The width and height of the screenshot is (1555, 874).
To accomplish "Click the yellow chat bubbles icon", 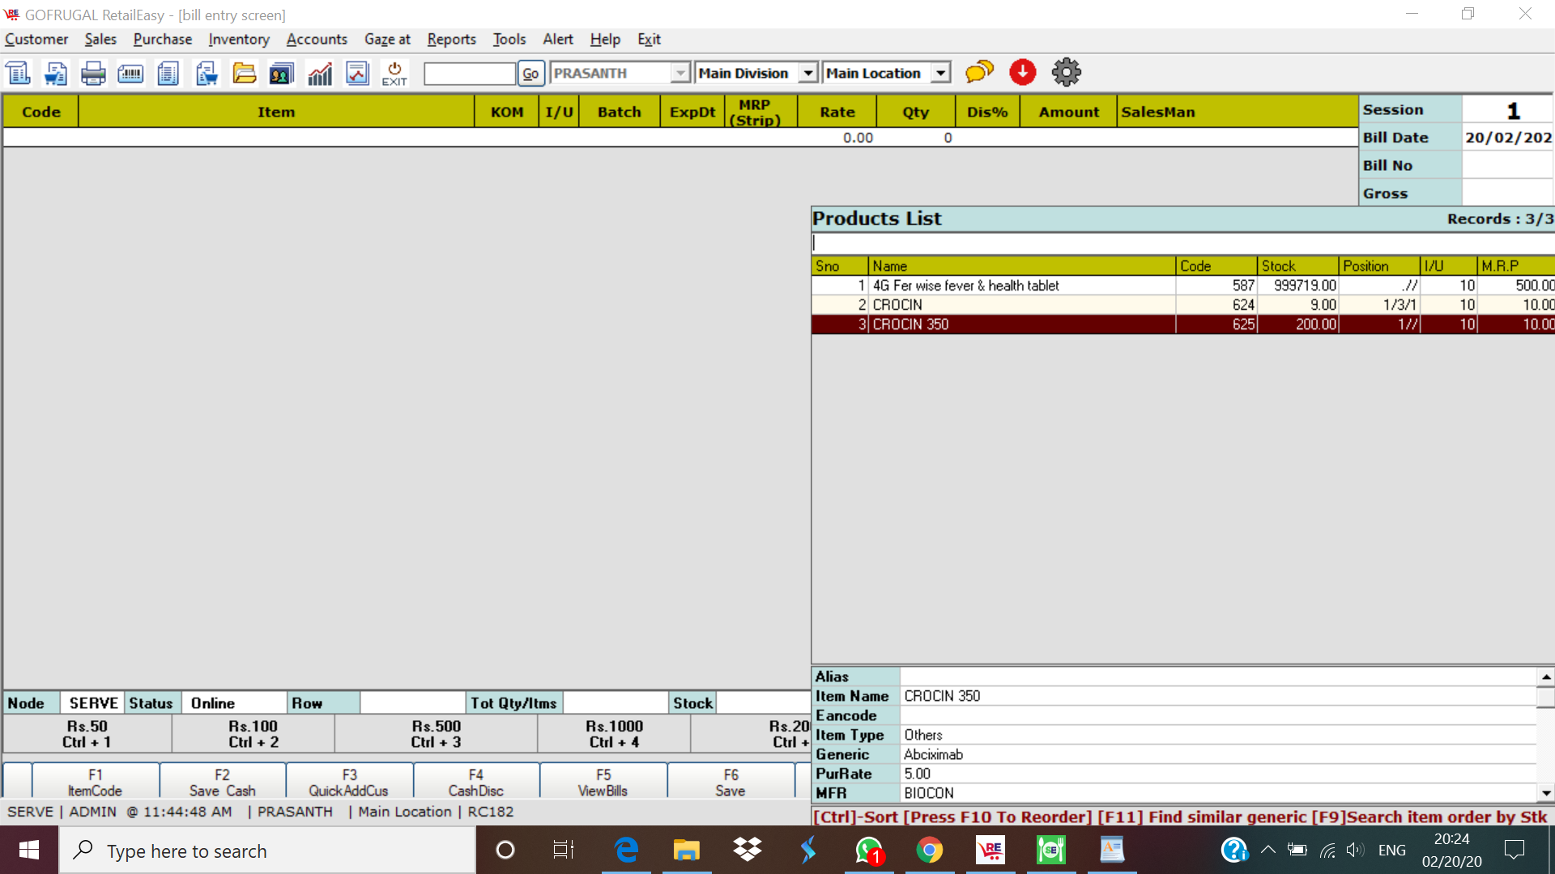I will click(x=979, y=73).
